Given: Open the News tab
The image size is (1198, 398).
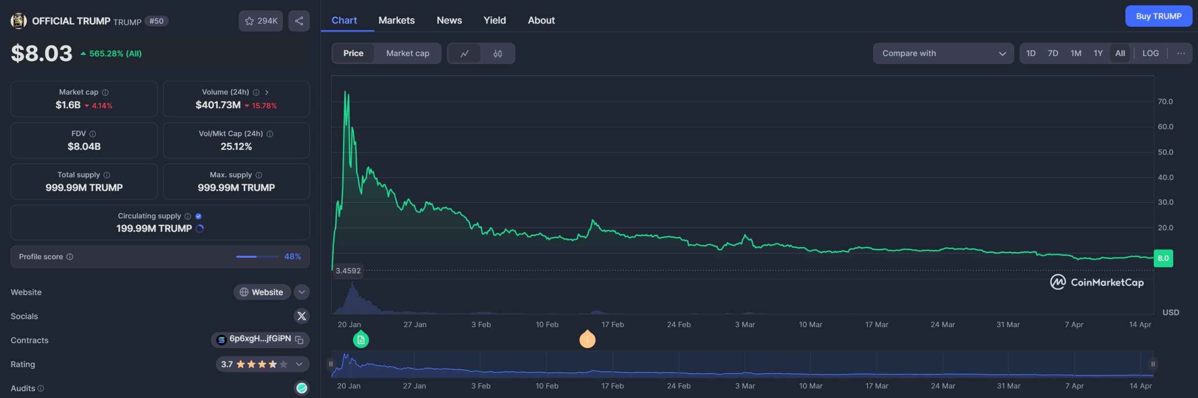Looking at the screenshot, I should (449, 21).
